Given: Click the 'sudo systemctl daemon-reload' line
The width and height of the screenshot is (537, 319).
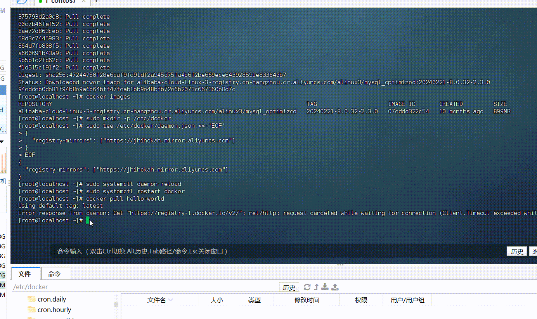Looking at the screenshot, I should click(x=100, y=184).
